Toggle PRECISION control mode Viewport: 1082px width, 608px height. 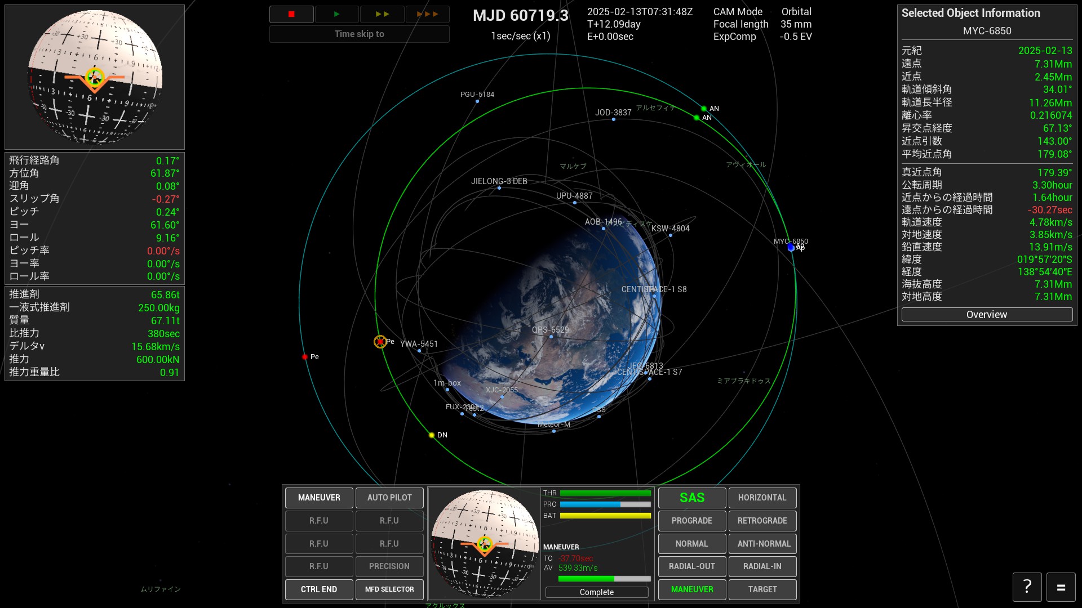[389, 566]
